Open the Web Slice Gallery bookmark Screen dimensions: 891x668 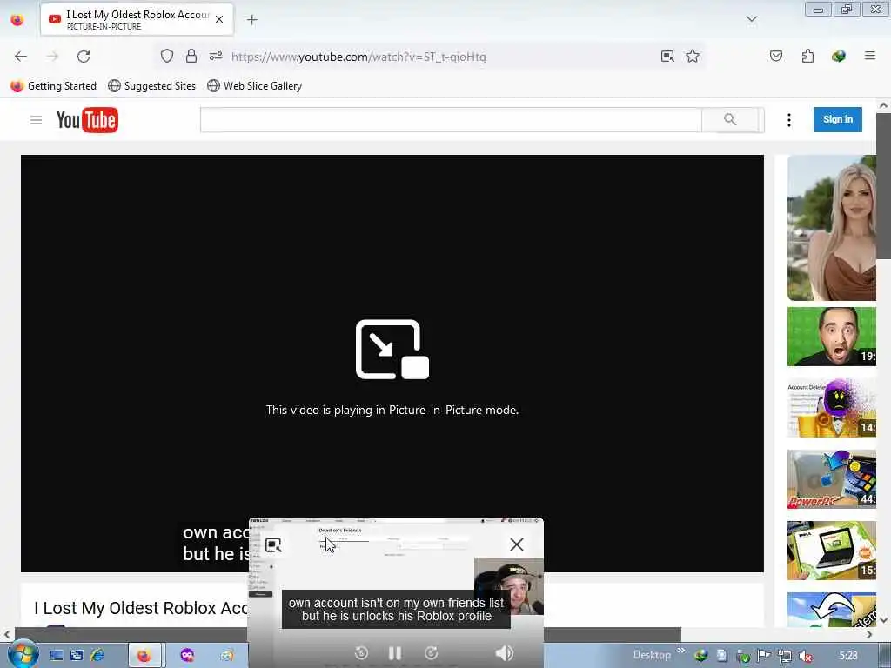(255, 86)
